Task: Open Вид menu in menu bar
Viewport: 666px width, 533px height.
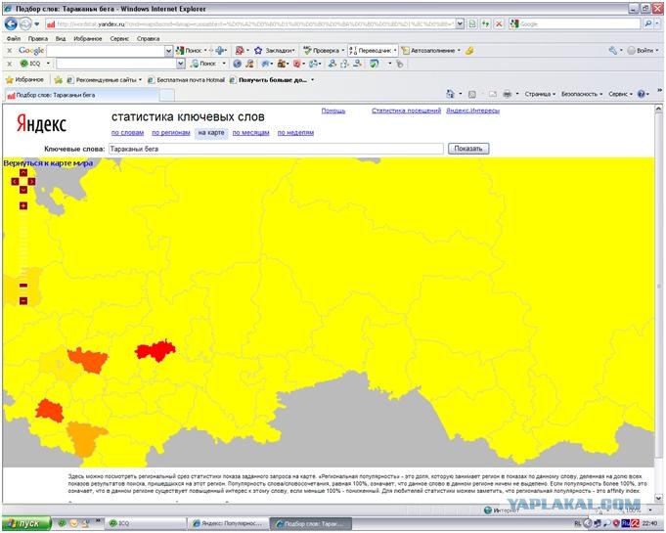Action: (61, 39)
